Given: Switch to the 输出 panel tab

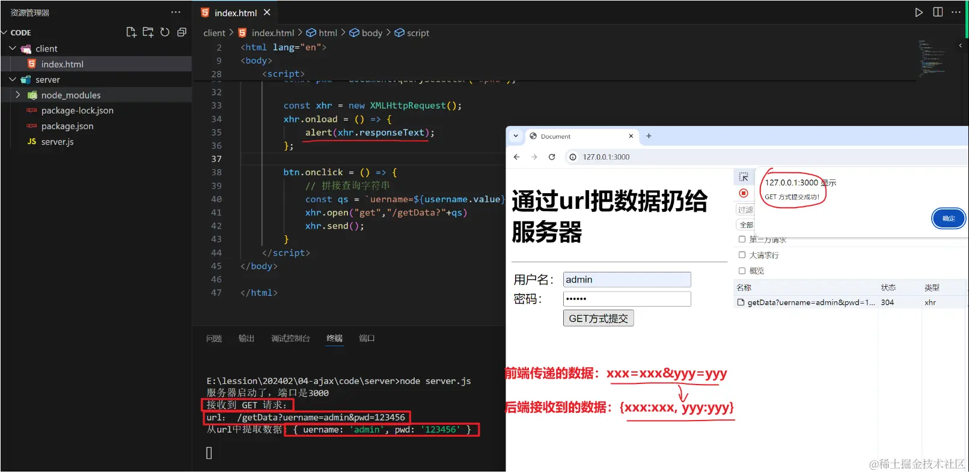Looking at the screenshot, I should 246,338.
